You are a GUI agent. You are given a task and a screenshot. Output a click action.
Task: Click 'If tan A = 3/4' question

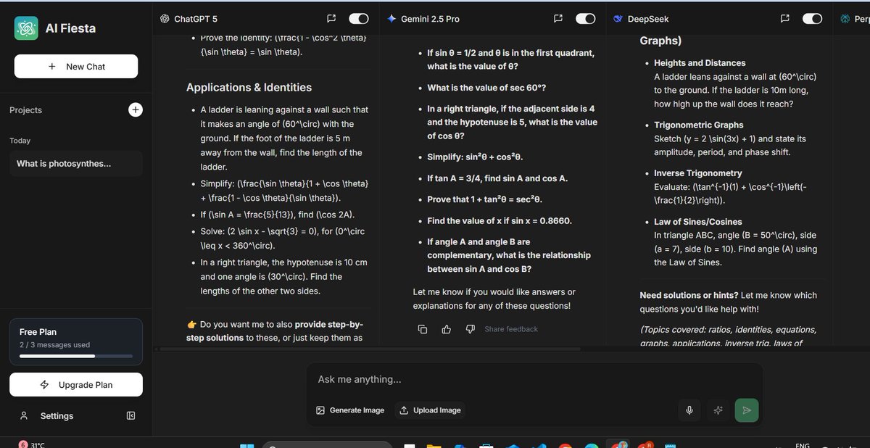[x=497, y=178]
